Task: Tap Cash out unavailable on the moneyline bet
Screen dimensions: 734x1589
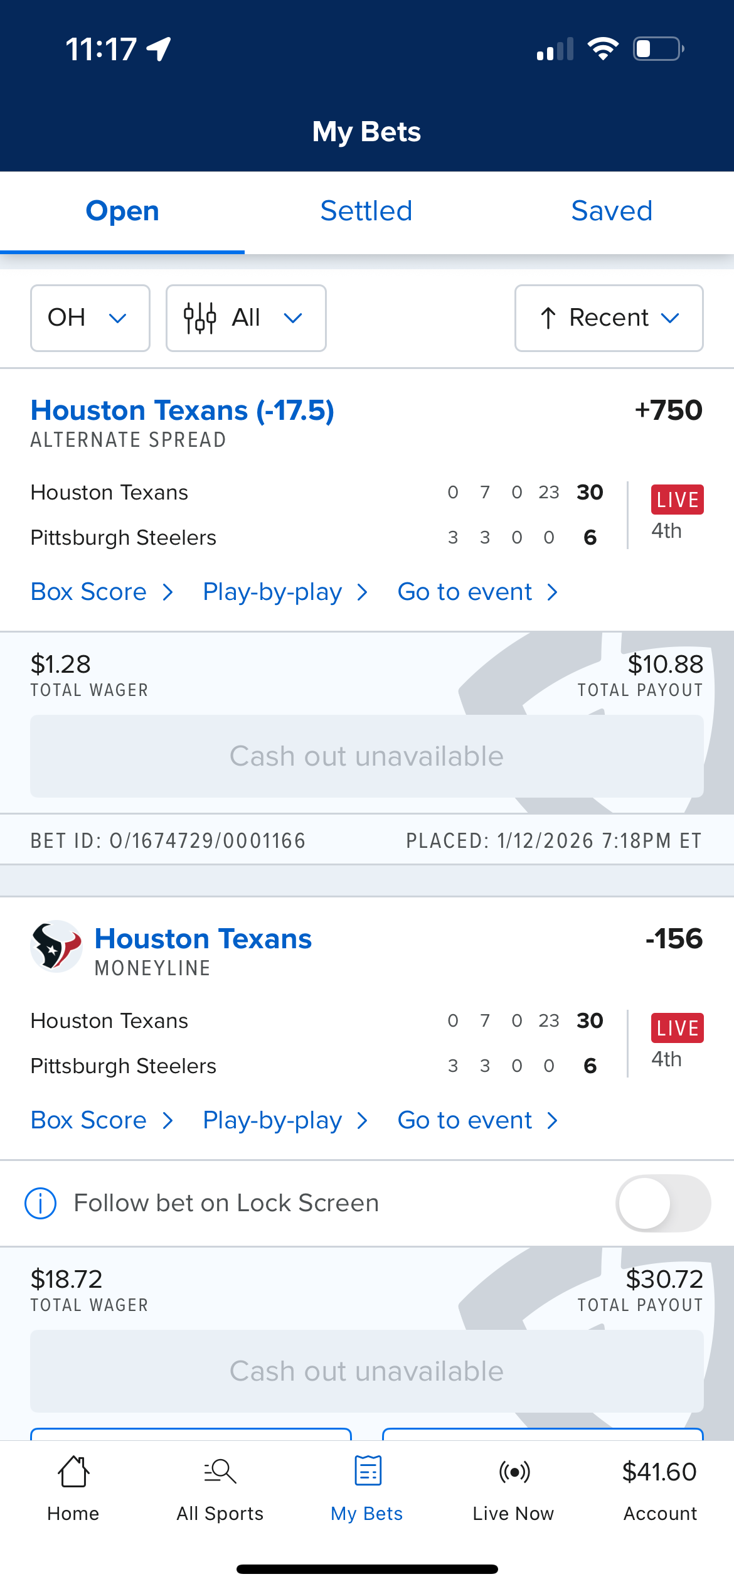Action: point(367,1371)
